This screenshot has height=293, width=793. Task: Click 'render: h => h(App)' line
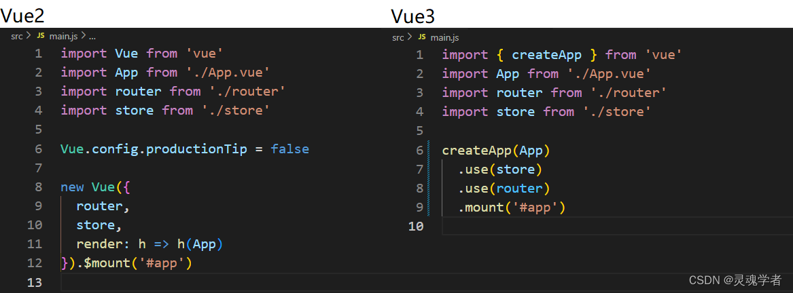(x=149, y=244)
